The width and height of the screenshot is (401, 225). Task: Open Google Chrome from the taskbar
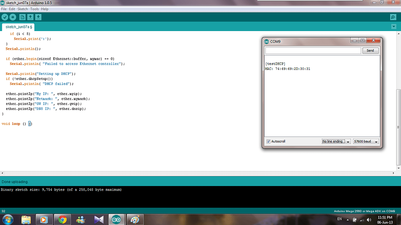(x=62, y=219)
